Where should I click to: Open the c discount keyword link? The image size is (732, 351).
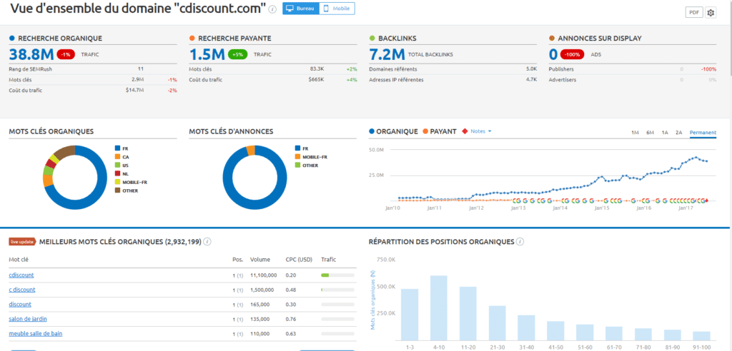pos(22,290)
